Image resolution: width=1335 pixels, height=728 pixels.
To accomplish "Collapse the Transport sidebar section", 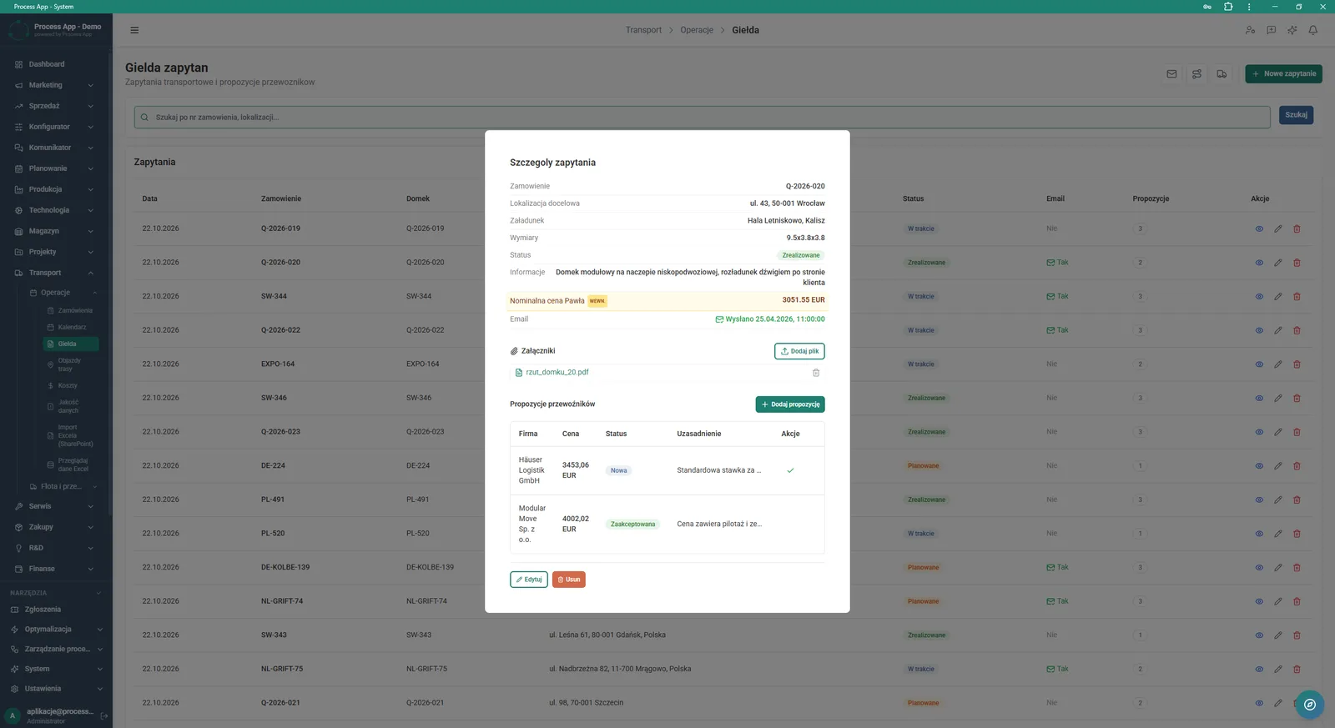I will point(55,273).
